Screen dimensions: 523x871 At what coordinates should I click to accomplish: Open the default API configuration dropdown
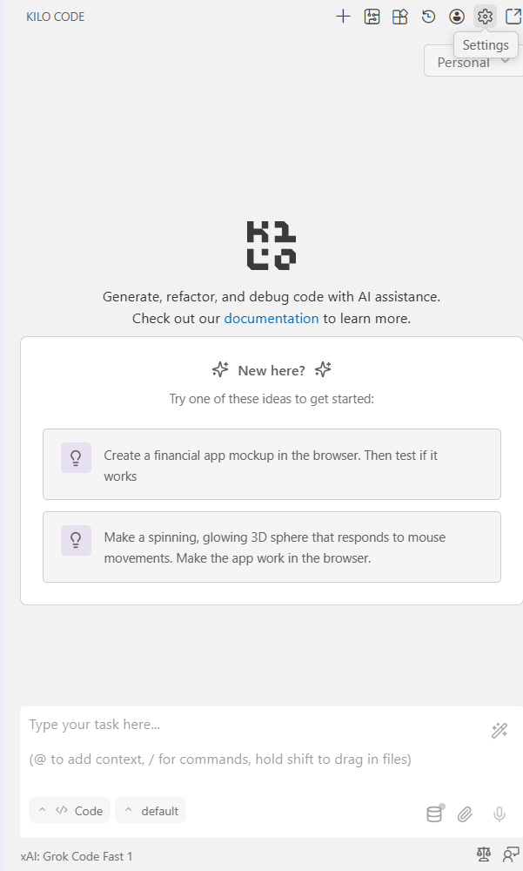pos(151,811)
